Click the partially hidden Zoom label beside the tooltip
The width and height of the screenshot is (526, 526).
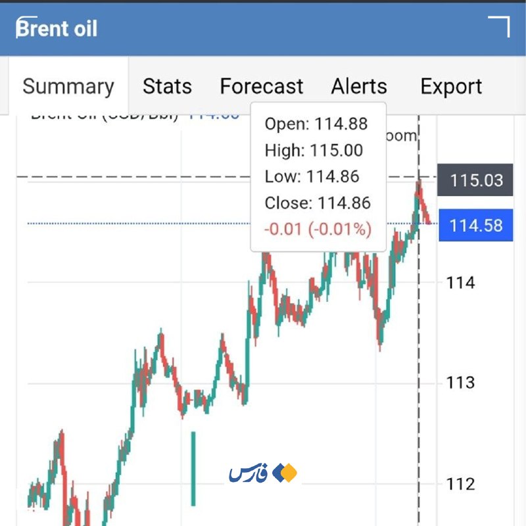401,136
